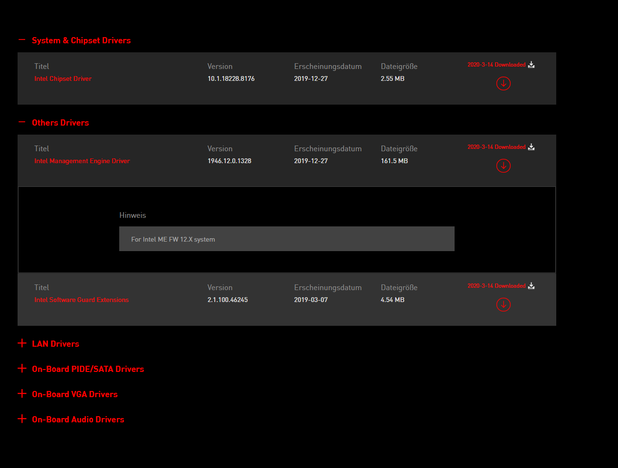The width and height of the screenshot is (618, 468).
Task: Open Intel Management Engine Driver link
Action: tap(82, 161)
